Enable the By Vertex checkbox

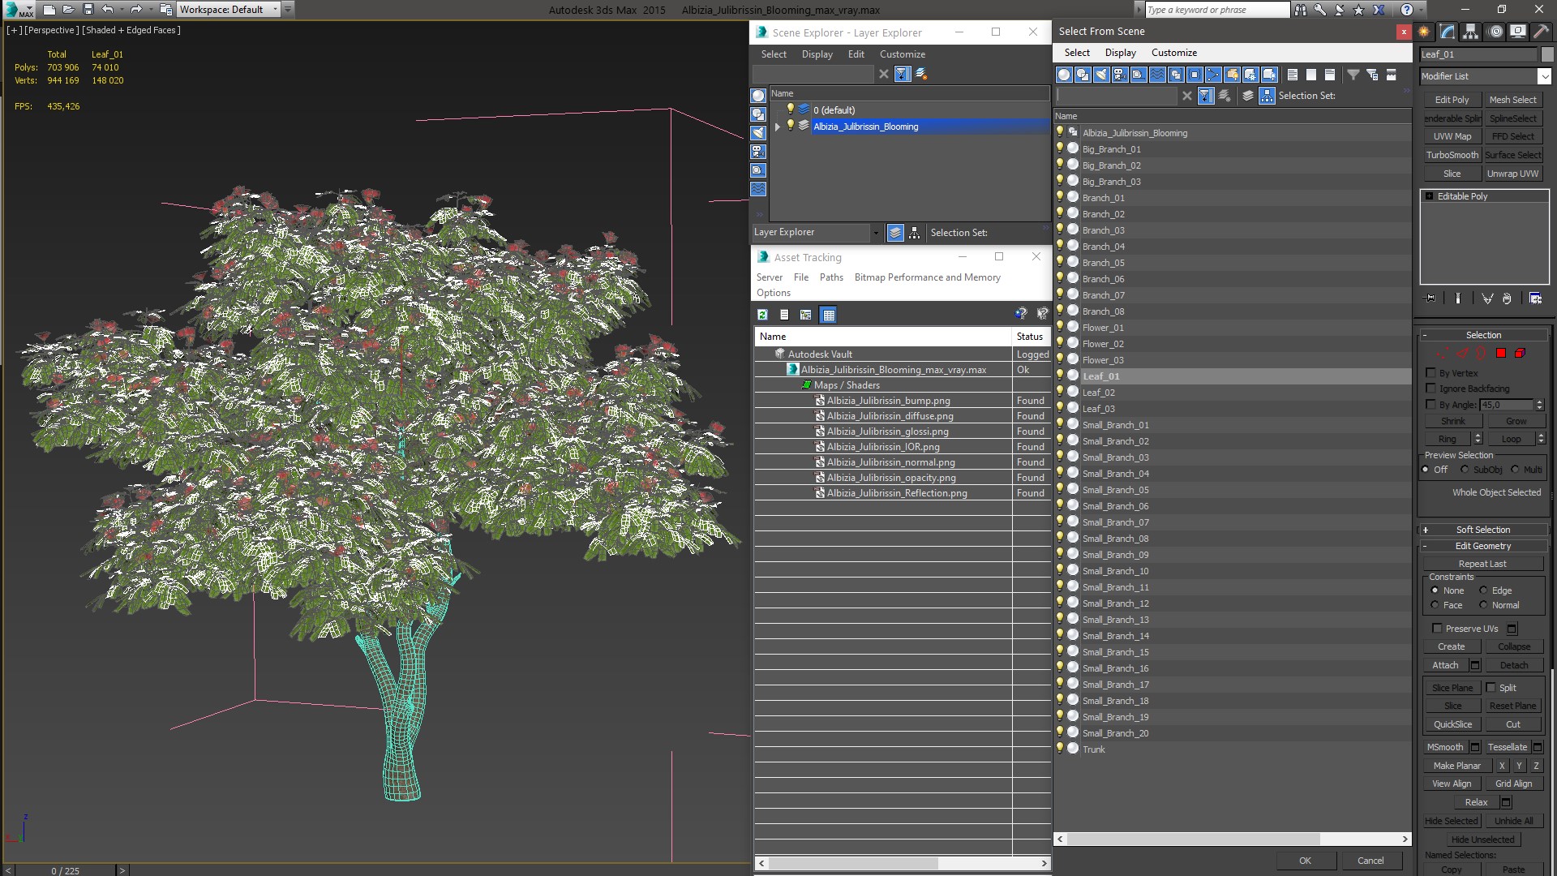(x=1431, y=373)
